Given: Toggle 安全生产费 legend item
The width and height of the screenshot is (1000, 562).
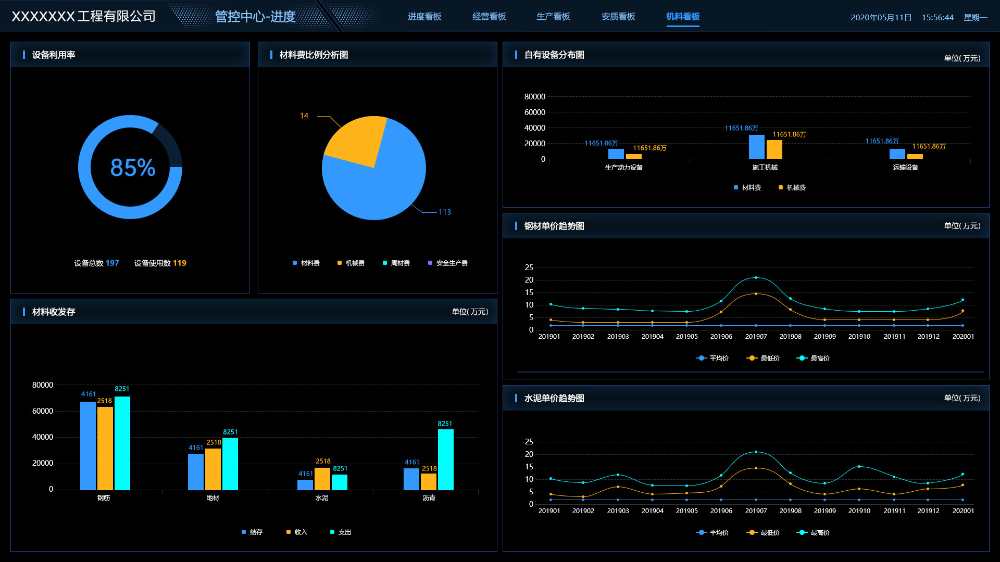Looking at the screenshot, I should (x=448, y=263).
